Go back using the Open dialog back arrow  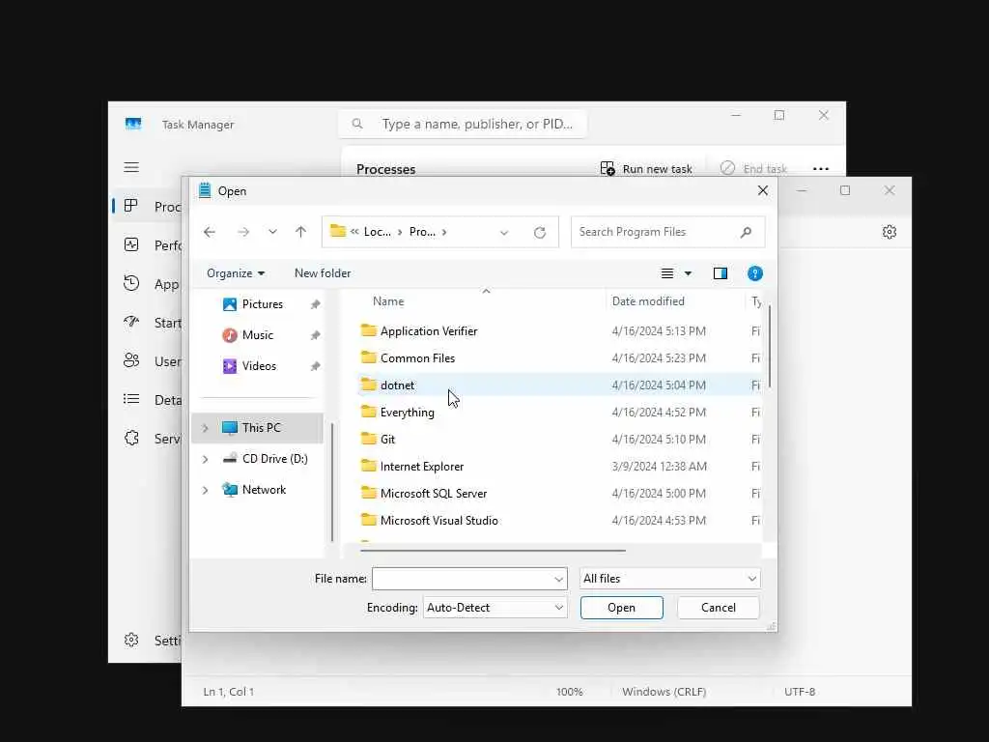(x=210, y=232)
